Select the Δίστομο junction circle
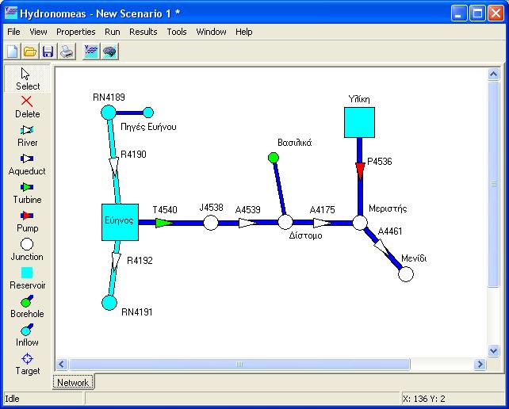This screenshot has width=509, height=409. (x=285, y=223)
